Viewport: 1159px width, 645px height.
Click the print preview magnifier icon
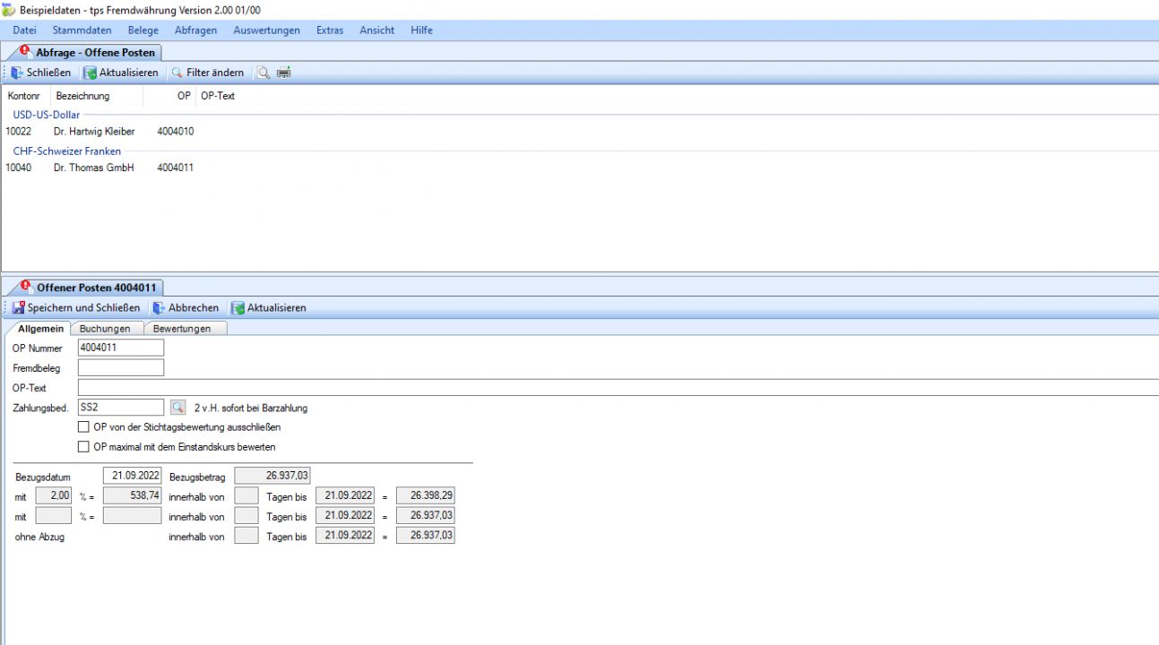click(264, 73)
